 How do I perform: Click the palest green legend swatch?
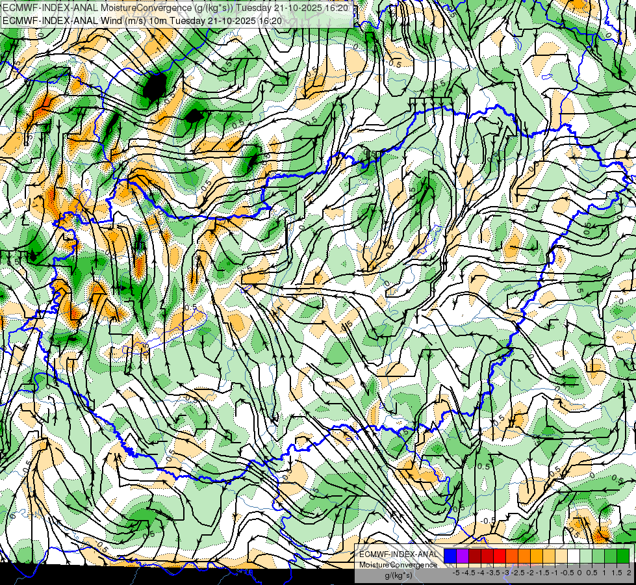586,556
